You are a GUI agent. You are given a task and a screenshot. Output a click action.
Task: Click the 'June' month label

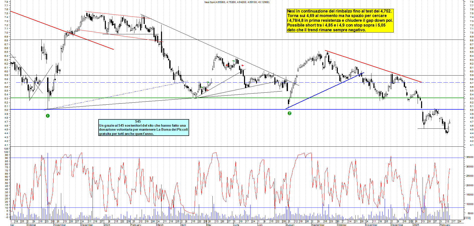click(x=236, y=225)
